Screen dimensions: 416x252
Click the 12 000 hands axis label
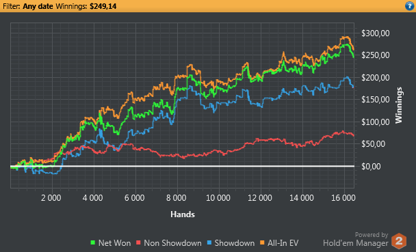click(x=260, y=198)
